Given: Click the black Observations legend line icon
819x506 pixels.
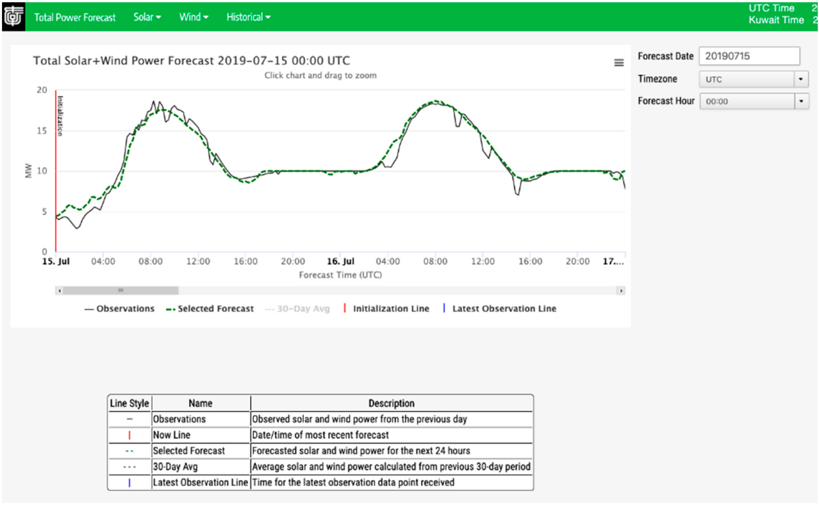Looking at the screenshot, I should click(x=89, y=309).
